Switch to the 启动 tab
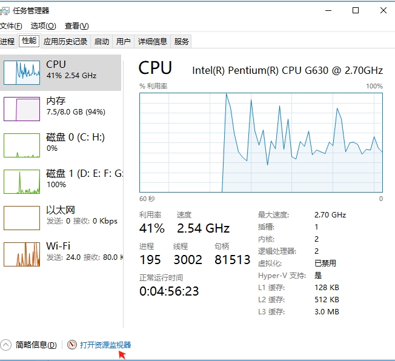The image size is (395, 361). coord(102,41)
